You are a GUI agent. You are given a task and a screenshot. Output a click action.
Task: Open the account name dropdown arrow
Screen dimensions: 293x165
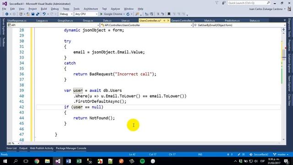tap(285, 9)
